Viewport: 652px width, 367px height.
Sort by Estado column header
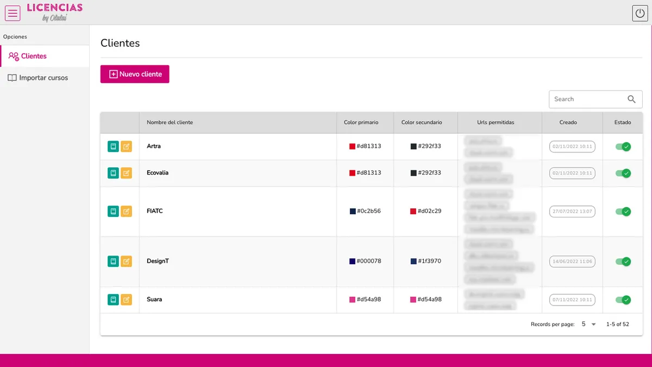623,122
